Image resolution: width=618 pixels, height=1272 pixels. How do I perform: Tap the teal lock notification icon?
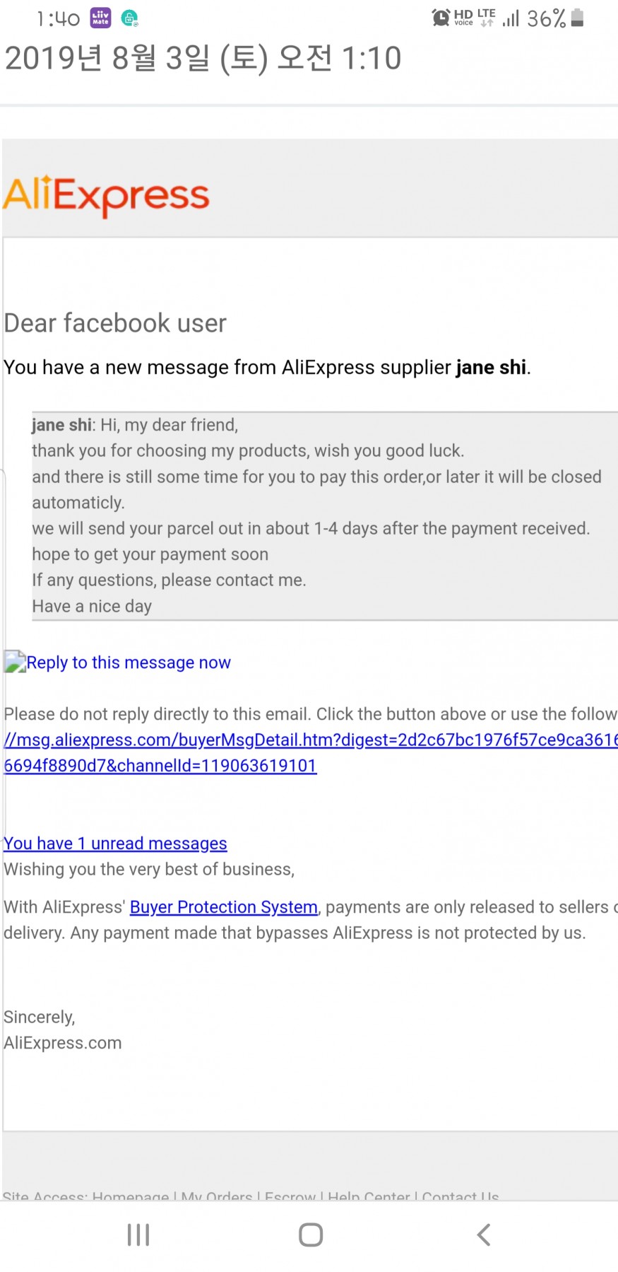click(129, 18)
